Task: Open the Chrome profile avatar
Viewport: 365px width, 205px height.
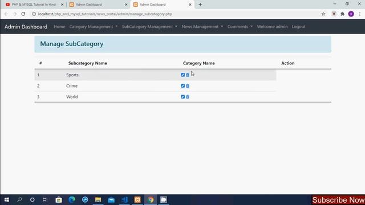Action: (x=351, y=14)
